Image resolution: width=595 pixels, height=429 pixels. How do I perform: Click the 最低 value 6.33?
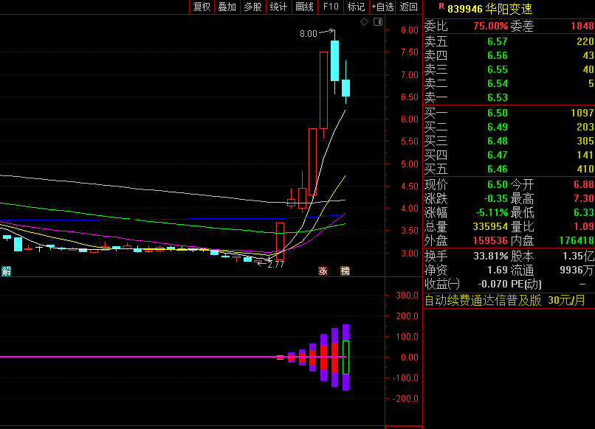[584, 212]
